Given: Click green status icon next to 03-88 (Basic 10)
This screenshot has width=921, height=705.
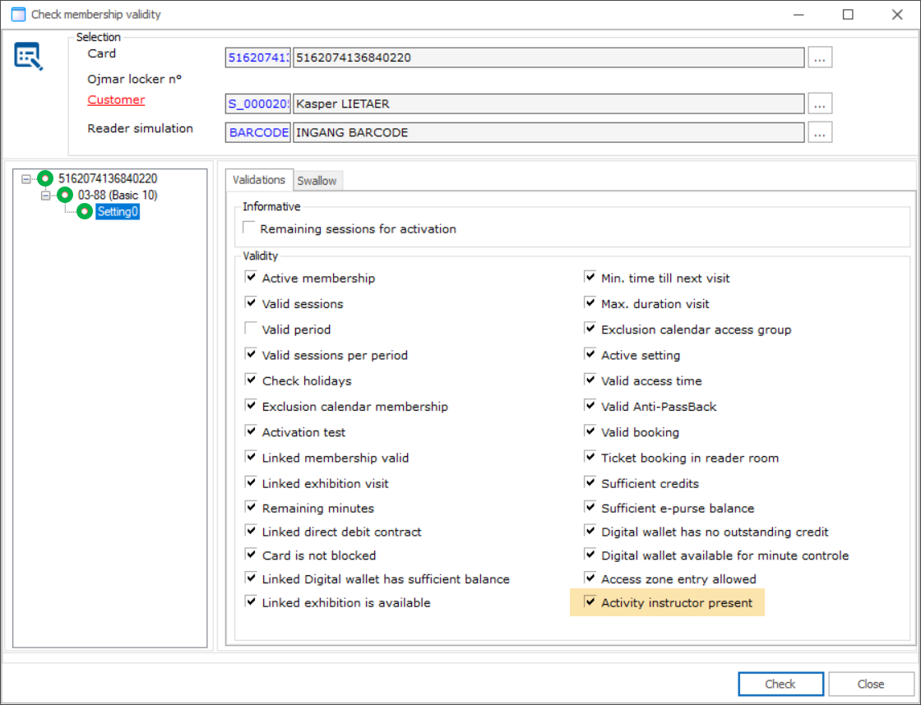Looking at the screenshot, I should tap(65, 195).
